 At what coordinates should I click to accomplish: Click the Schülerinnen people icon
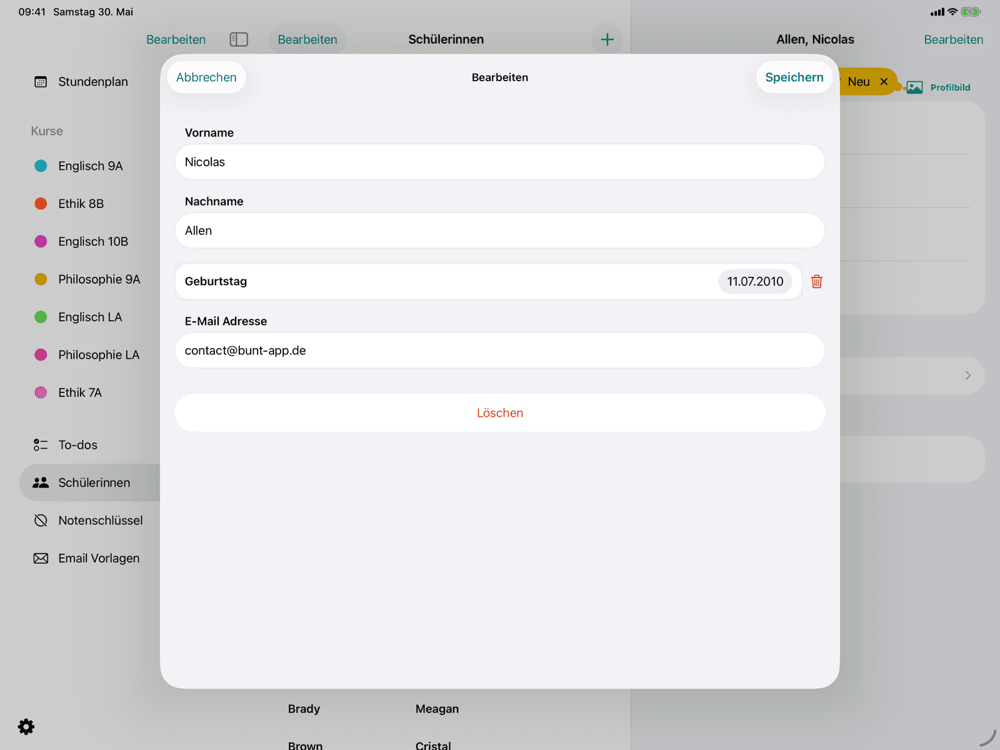[41, 482]
